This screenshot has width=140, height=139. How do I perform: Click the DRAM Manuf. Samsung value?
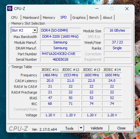tap(61, 48)
